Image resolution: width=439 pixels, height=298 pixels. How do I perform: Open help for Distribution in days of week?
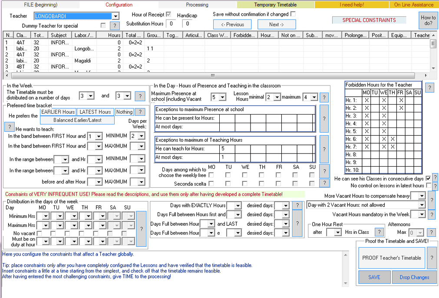tap(142, 229)
